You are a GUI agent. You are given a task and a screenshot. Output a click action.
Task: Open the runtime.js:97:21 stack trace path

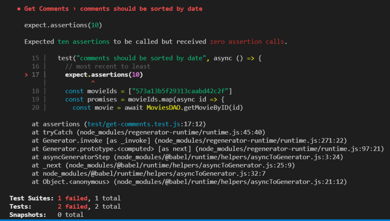[288, 149]
